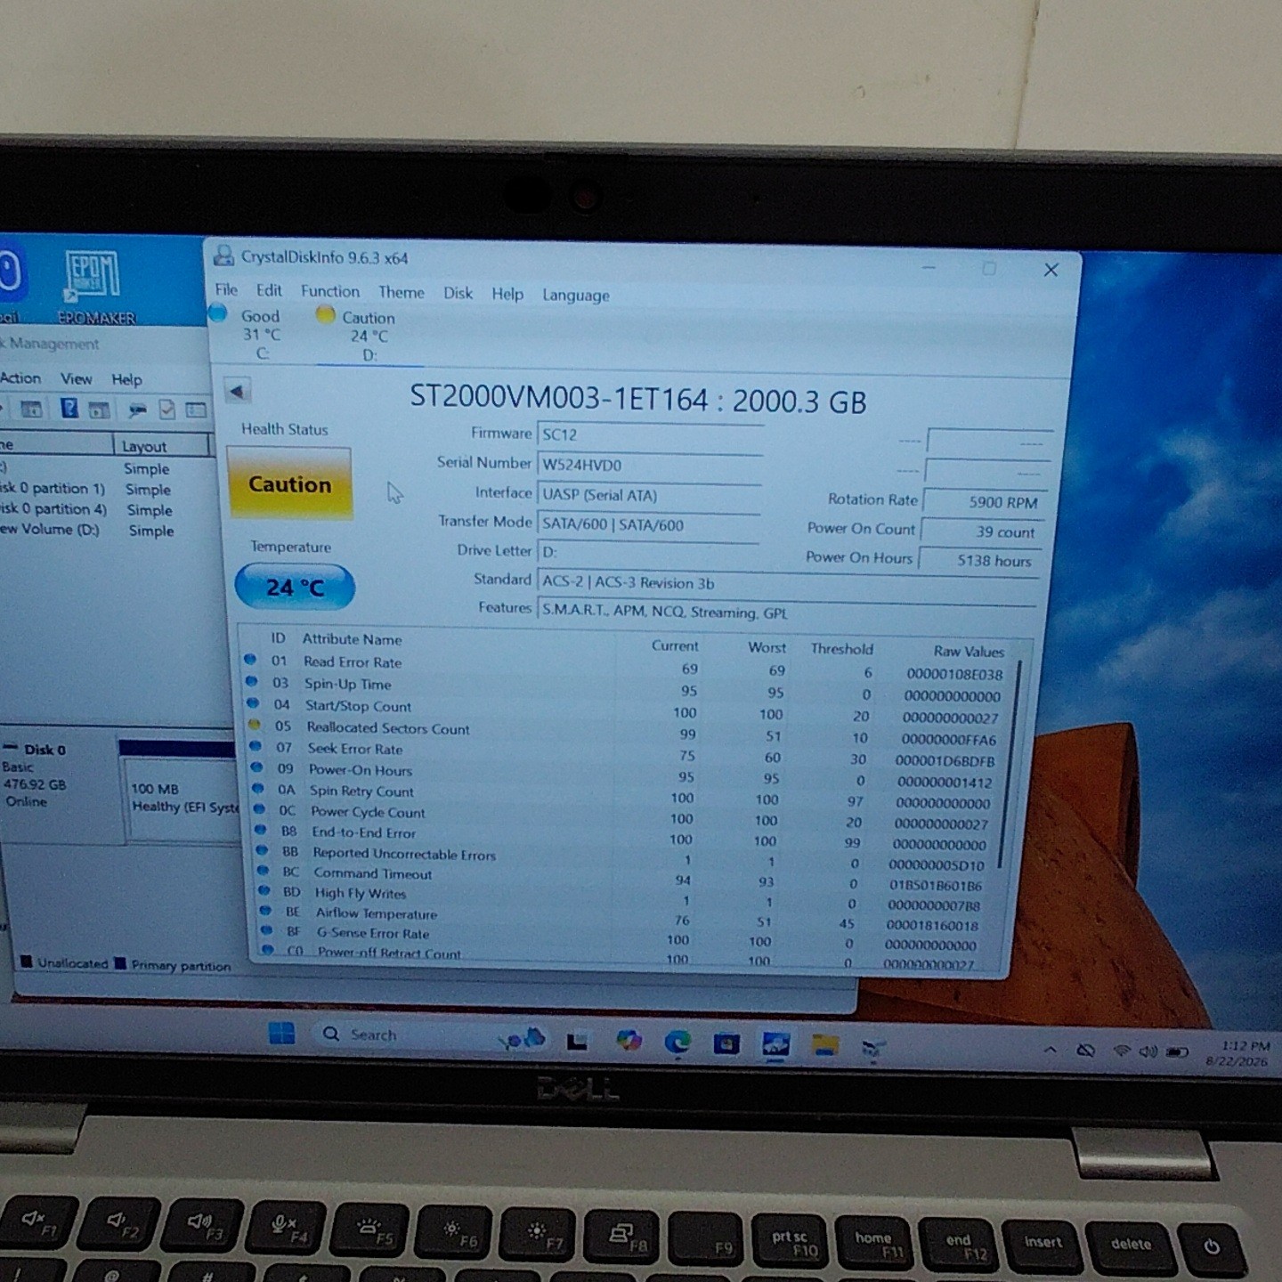The height and width of the screenshot is (1282, 1282).
Task: Click the Power On Count value 39 count
Action: point(983,531)
